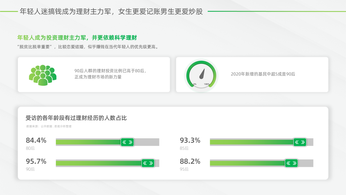Click the 90后 label
Viewport: 346px width, 195px height.
[30, 169]
